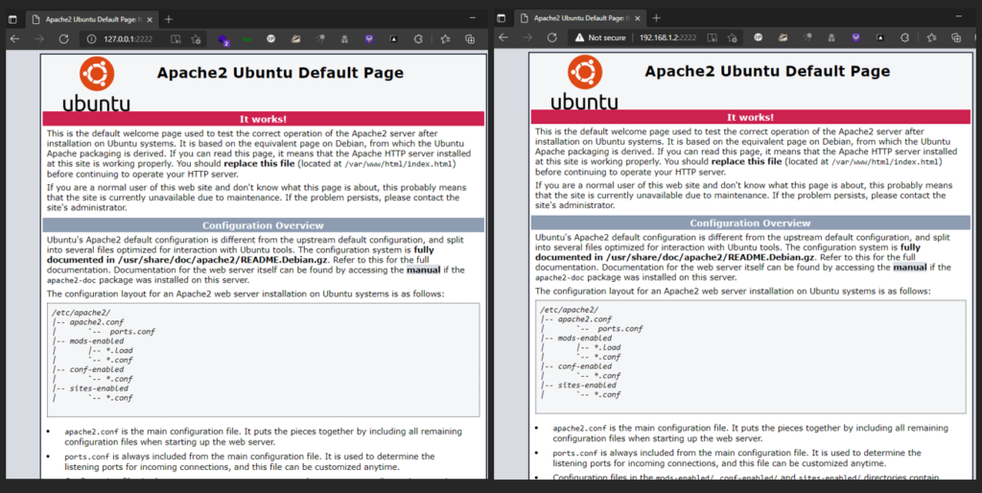
Task: Close the Apache2 tab in 192.168.1.2 window
Action: pos(638,18)
